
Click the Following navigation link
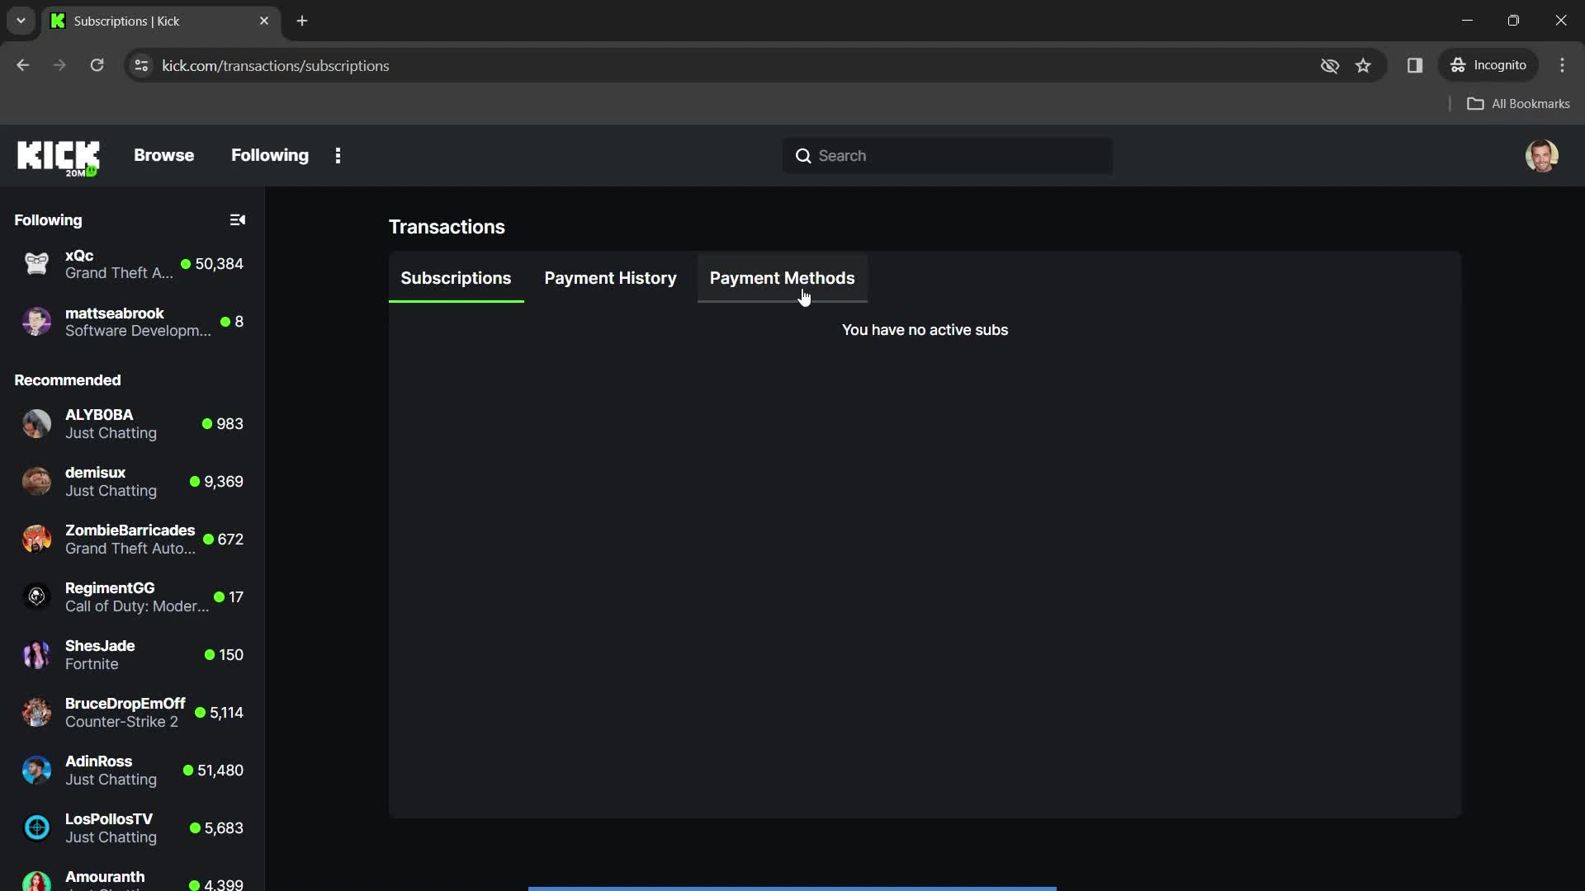(x=269, y=154)
